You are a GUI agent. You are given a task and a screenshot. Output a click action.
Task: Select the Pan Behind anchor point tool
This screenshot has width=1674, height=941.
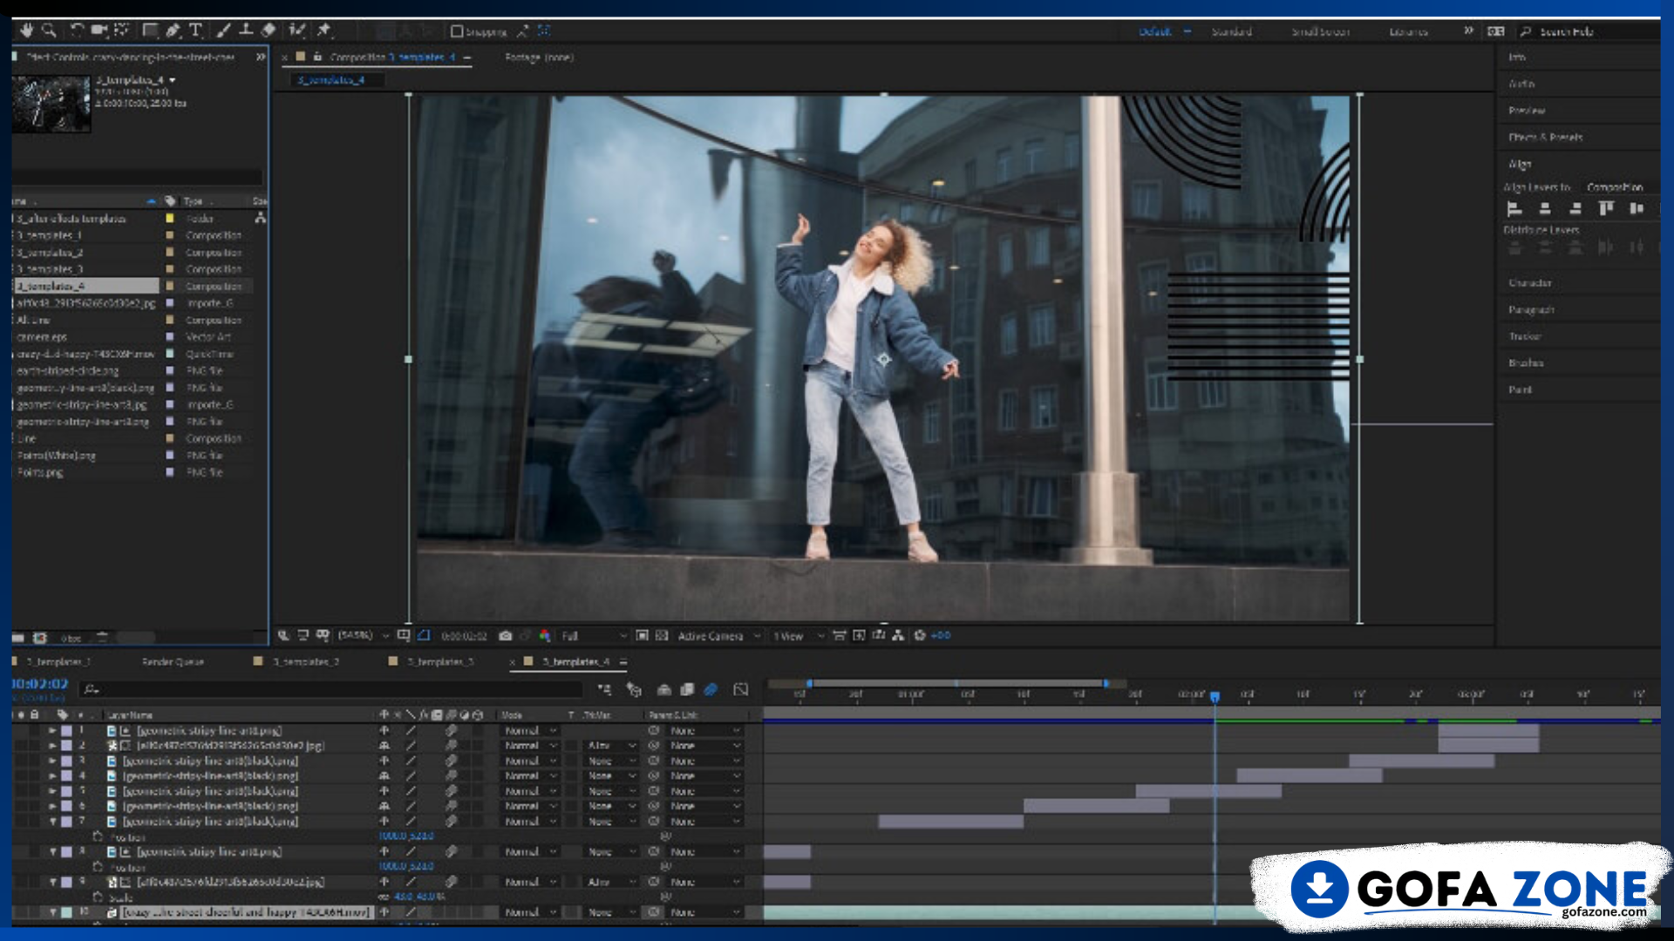click(x=121, y=30)
